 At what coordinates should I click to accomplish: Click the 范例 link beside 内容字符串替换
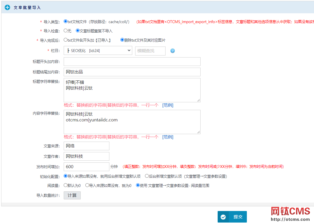(167, 137)
